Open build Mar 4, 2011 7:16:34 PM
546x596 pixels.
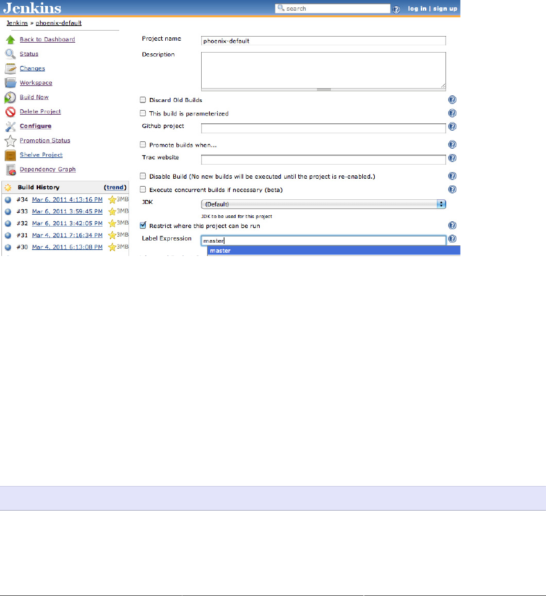pos(67,235)
